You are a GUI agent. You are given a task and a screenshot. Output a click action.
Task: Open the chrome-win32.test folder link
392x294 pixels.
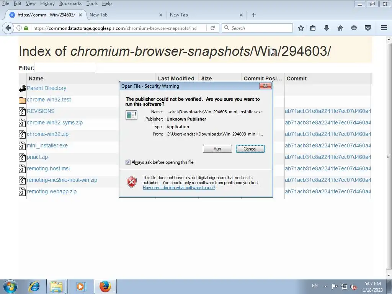tap(49, 100)
